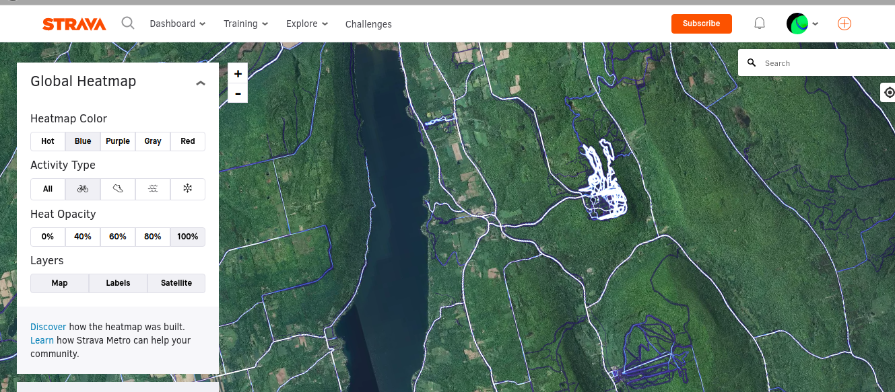This screenshot has height=392, width=895.
Task: Set heat opacity to 40%
Action: coord(83,237)
